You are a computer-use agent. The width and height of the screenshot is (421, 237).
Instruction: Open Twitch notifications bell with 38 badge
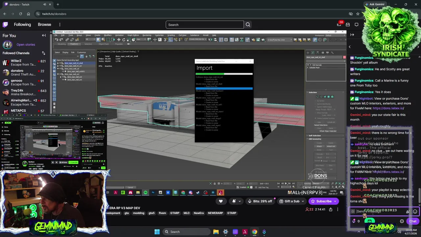pyautogui.click(x=339, y=25)
